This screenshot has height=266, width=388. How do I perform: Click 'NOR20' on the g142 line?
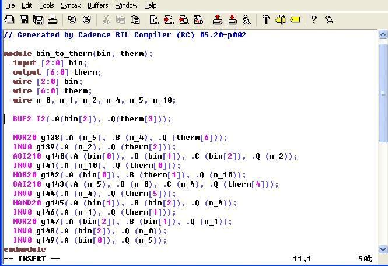(25, 175)
